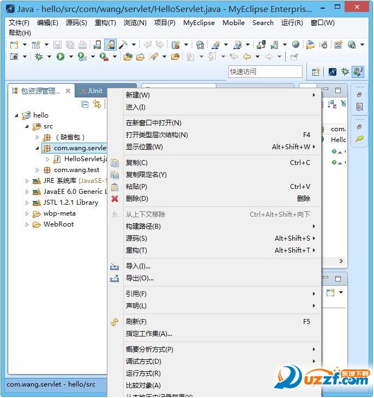Screen dimensions: 374x398
Task: Click the 快速访问 quick access field
Action: click(x=265, y=72)
